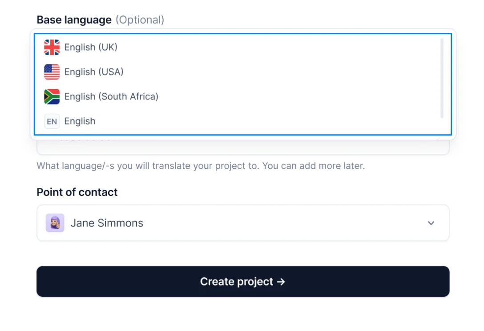Click the UK flag icon
Screen dimensions: 484x331
(51, 47)
